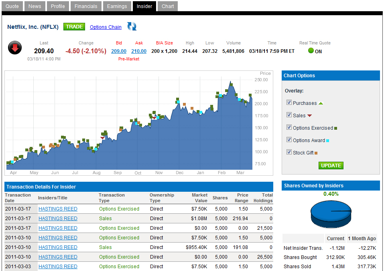This screenshot has height=271, width=384.
Task: Click the Netflix, Inc. (NFLX) title
Action: point(33,27)
